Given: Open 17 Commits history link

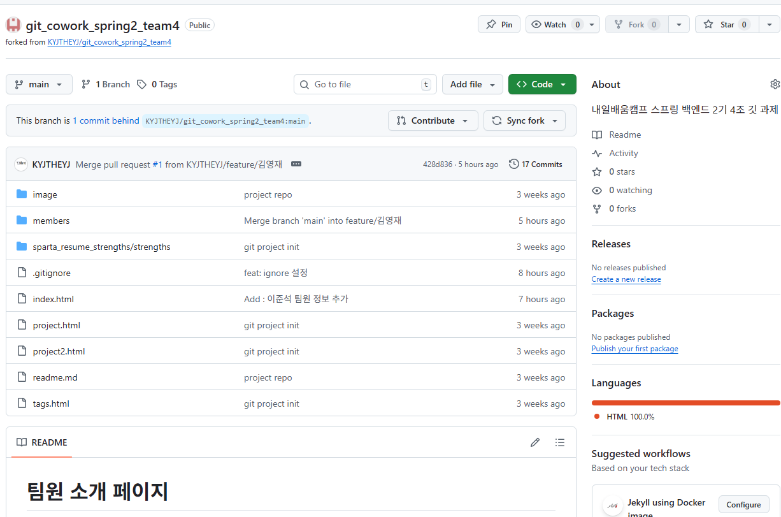Looking at the screenshot, I should pos(536,164).
